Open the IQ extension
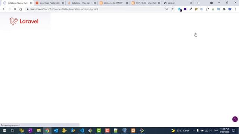The image size is (239, 134). tap(218, 9)
